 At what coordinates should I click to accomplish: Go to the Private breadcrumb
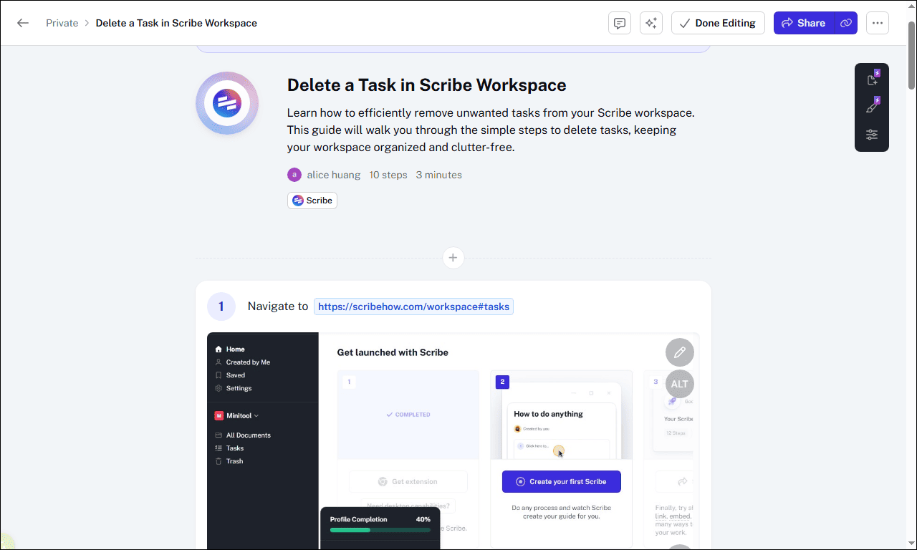pyautogui.click(x=62, y=23)
